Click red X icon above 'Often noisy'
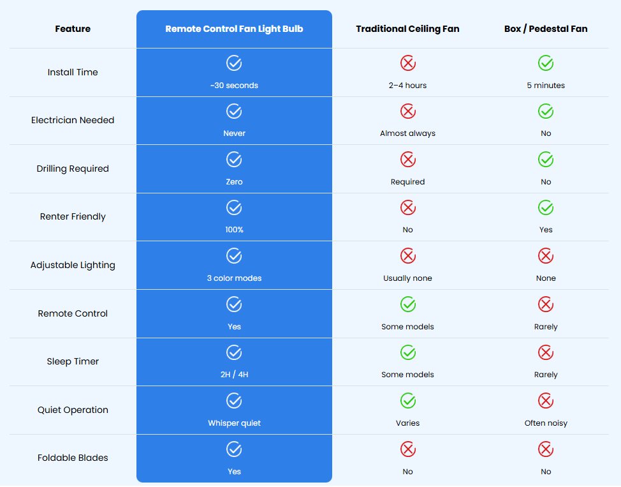Screen dimensions: 621x487 pos(546,401)
